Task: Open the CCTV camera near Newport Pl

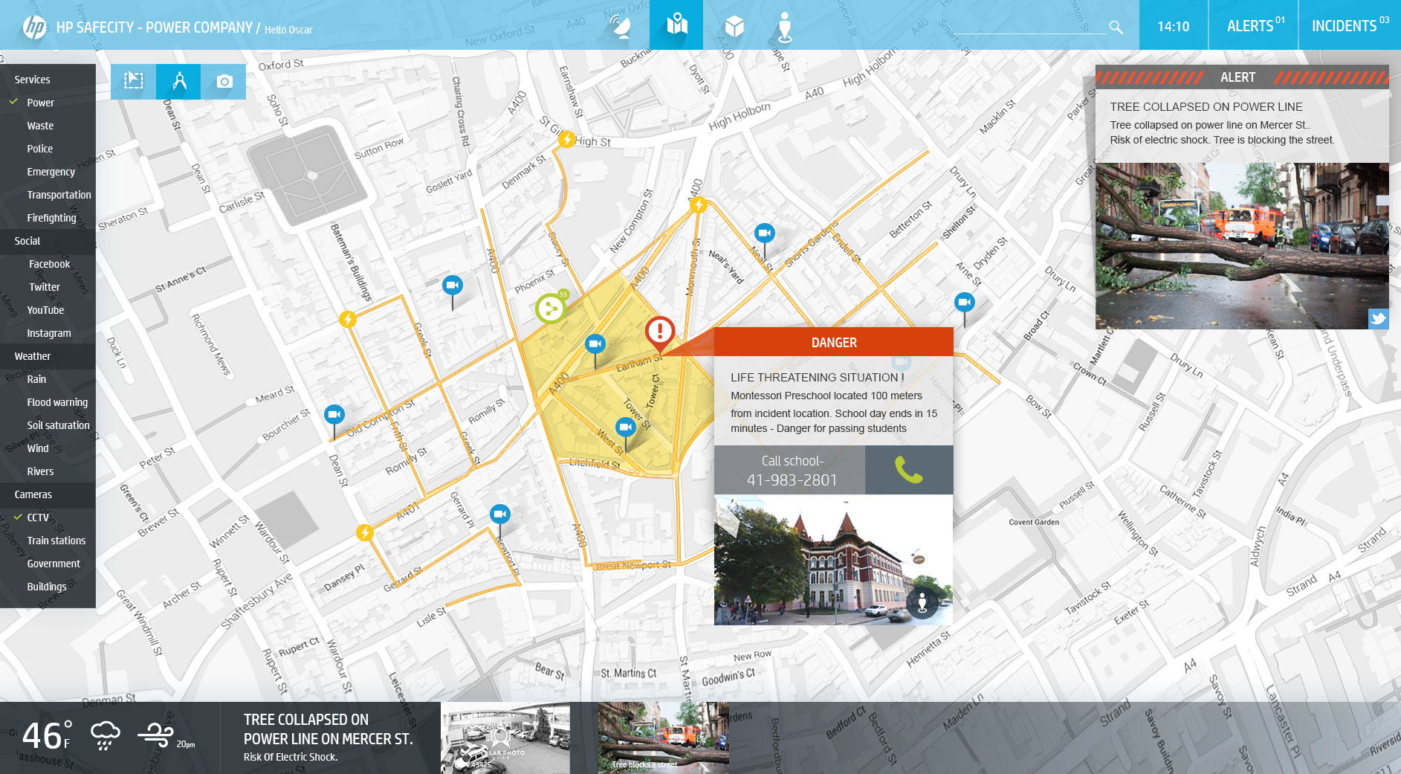Action: (500, 515)
